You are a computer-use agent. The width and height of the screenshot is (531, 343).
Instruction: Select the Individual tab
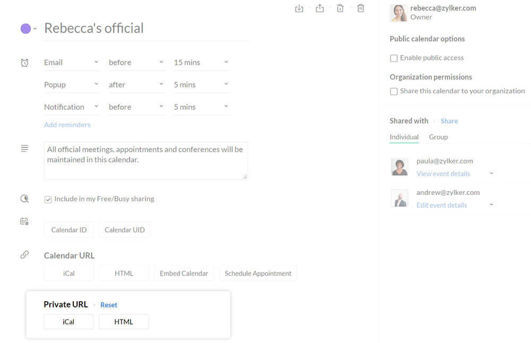(x=404, y=137)
